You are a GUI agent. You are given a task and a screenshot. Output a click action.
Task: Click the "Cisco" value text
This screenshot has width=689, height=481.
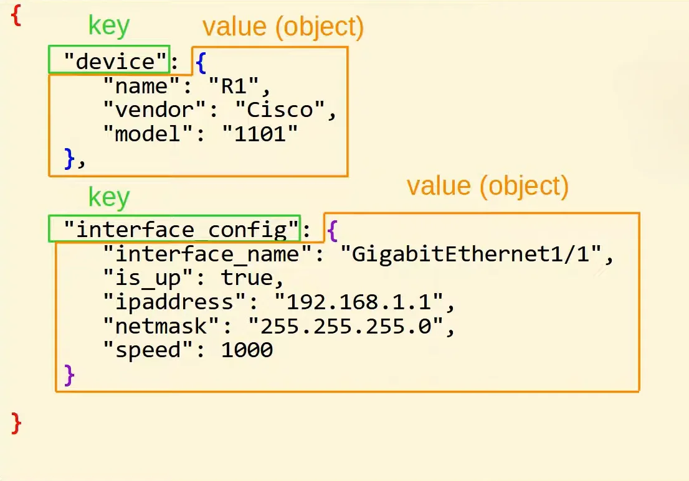click(280, 110)
